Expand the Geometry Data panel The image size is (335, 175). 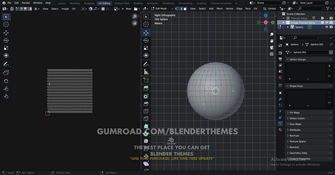[309, 153]
